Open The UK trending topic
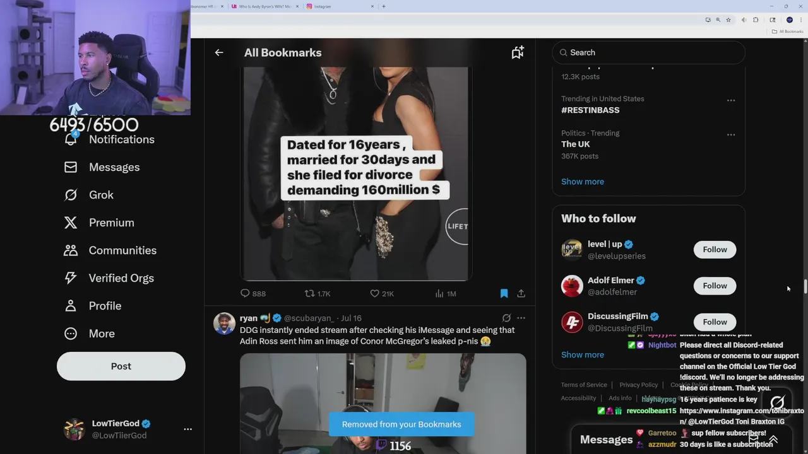The width and height of the screenshot is (808, 454). 576,144
